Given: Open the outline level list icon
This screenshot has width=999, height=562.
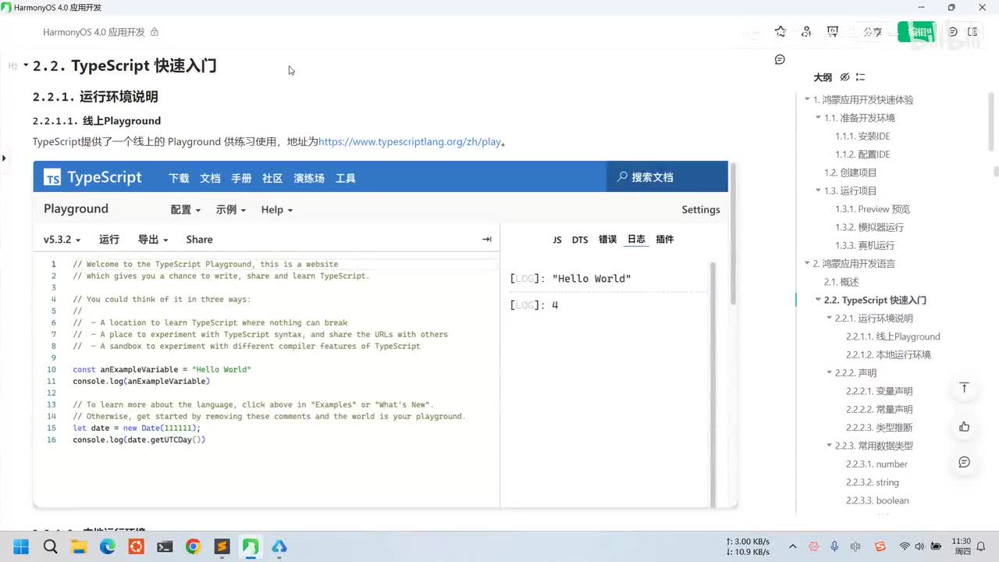Looking at the screenshot, I should 860,77.
